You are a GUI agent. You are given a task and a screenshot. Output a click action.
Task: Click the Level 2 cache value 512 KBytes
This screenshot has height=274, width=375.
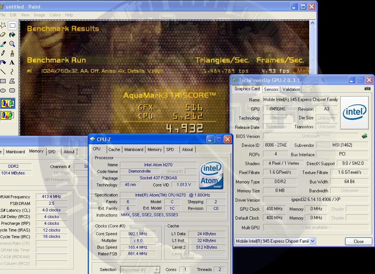tap(207, 247)
